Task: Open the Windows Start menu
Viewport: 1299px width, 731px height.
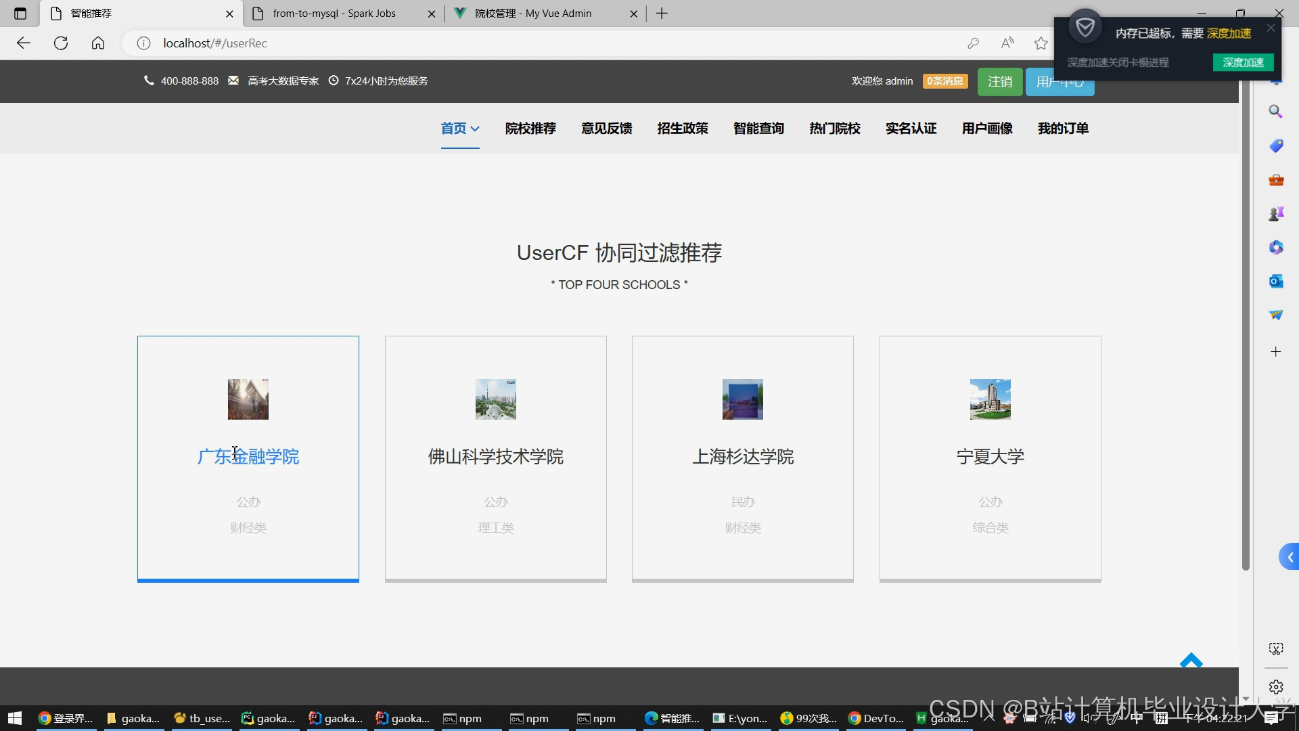Action: click(15, 718)
